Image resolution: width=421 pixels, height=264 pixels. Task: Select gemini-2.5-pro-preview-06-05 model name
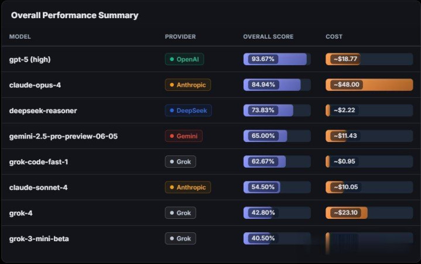click(x=63, y=136)
